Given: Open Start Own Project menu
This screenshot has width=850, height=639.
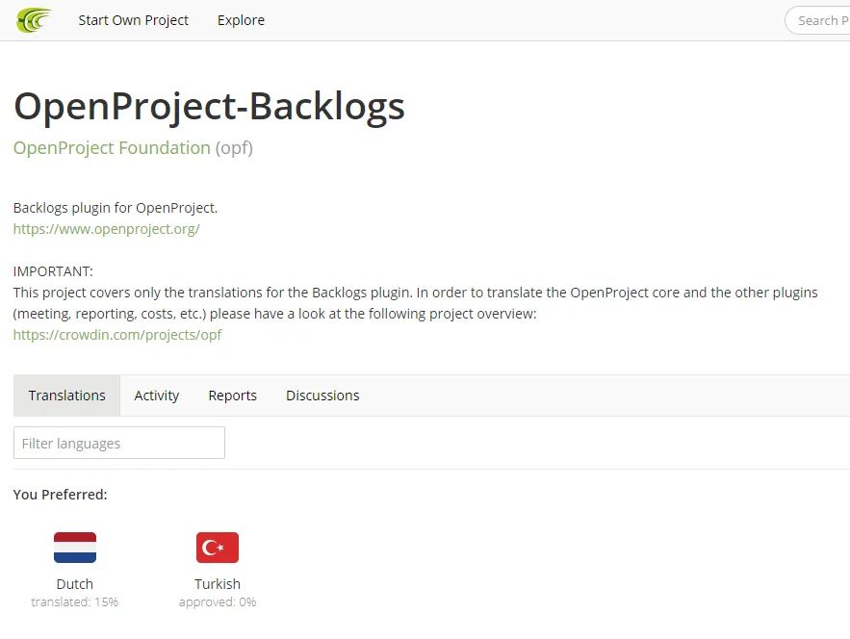Looking at the screenshot, I should point(134,20).
